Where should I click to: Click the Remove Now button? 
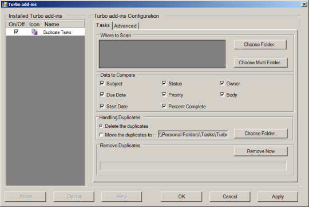pos(261,151)
